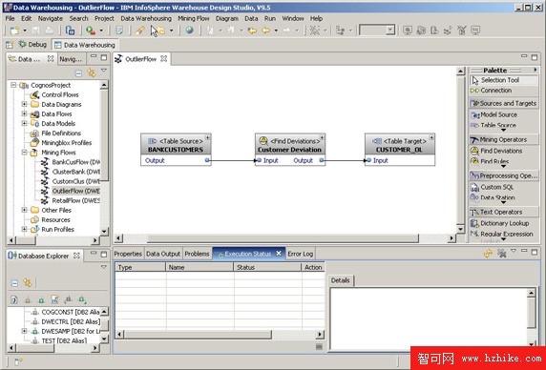Switch to the Problems tab
The image size is (546, 370).
point(197,254)
